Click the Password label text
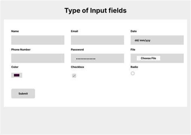 click(77, 49)
